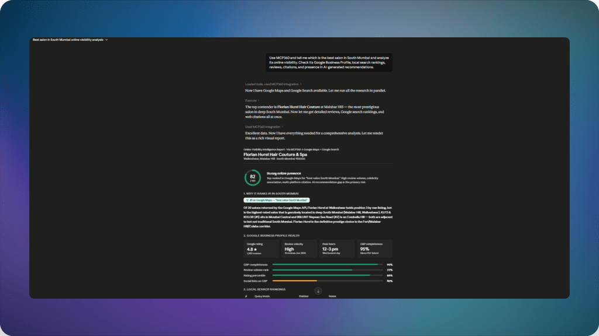Click the GBP completeness progress bar
Viewport: 599px width, 336px height.
pos(328,264)
